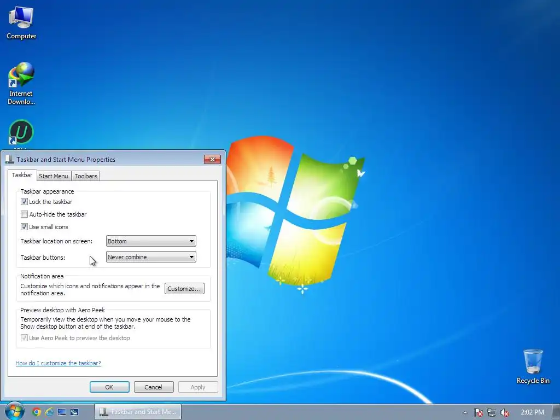Screen dimensions: 560x420
Task: Enable Auto-hide the taskbar checkbox
Action: (24, 214)
